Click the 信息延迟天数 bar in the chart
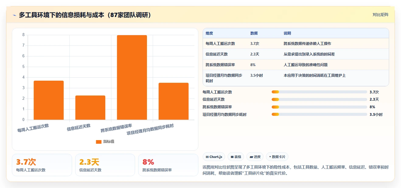Screen dimensions: 401x188 (90, 108)
